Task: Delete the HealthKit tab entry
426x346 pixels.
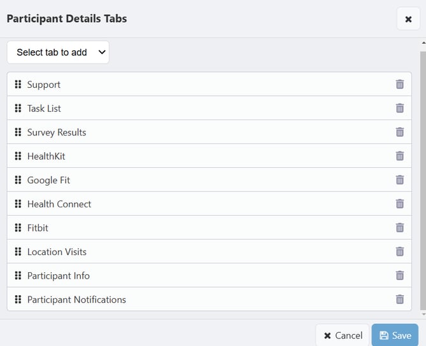Action: pos(400,156)
